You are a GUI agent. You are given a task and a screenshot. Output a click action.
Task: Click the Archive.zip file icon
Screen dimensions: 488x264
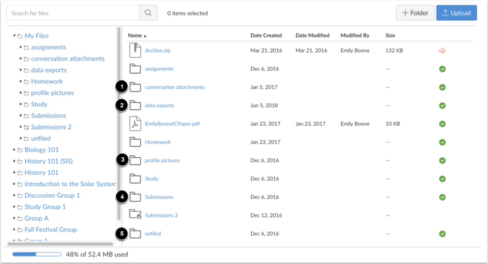coord(135,50)
